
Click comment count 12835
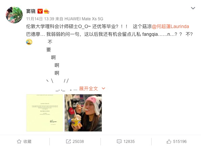pos(129,142)
